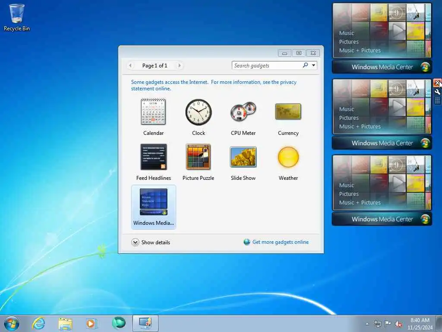
Task: Click Music in the middle Media Center gadget
Action: (347, 109)
